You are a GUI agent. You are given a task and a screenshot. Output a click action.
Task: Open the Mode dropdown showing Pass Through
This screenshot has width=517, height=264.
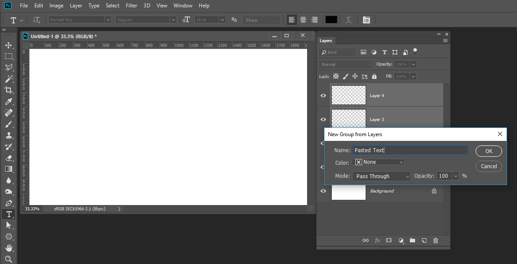(x=381, y=176)
